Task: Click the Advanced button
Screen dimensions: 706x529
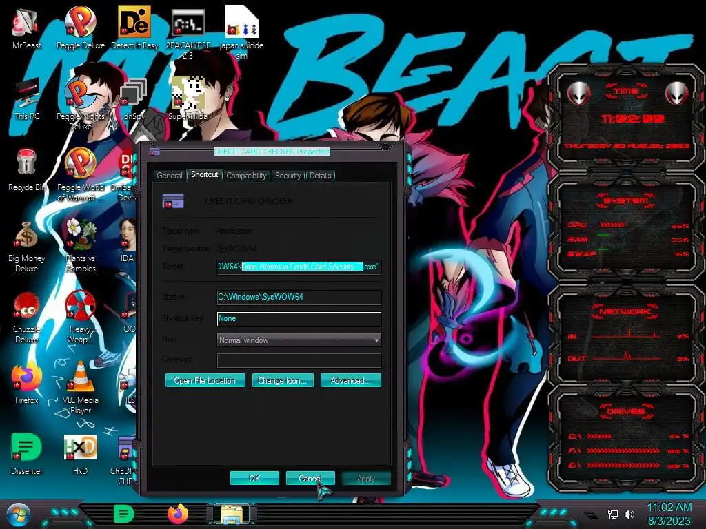Action: click(x=350, y=380)
